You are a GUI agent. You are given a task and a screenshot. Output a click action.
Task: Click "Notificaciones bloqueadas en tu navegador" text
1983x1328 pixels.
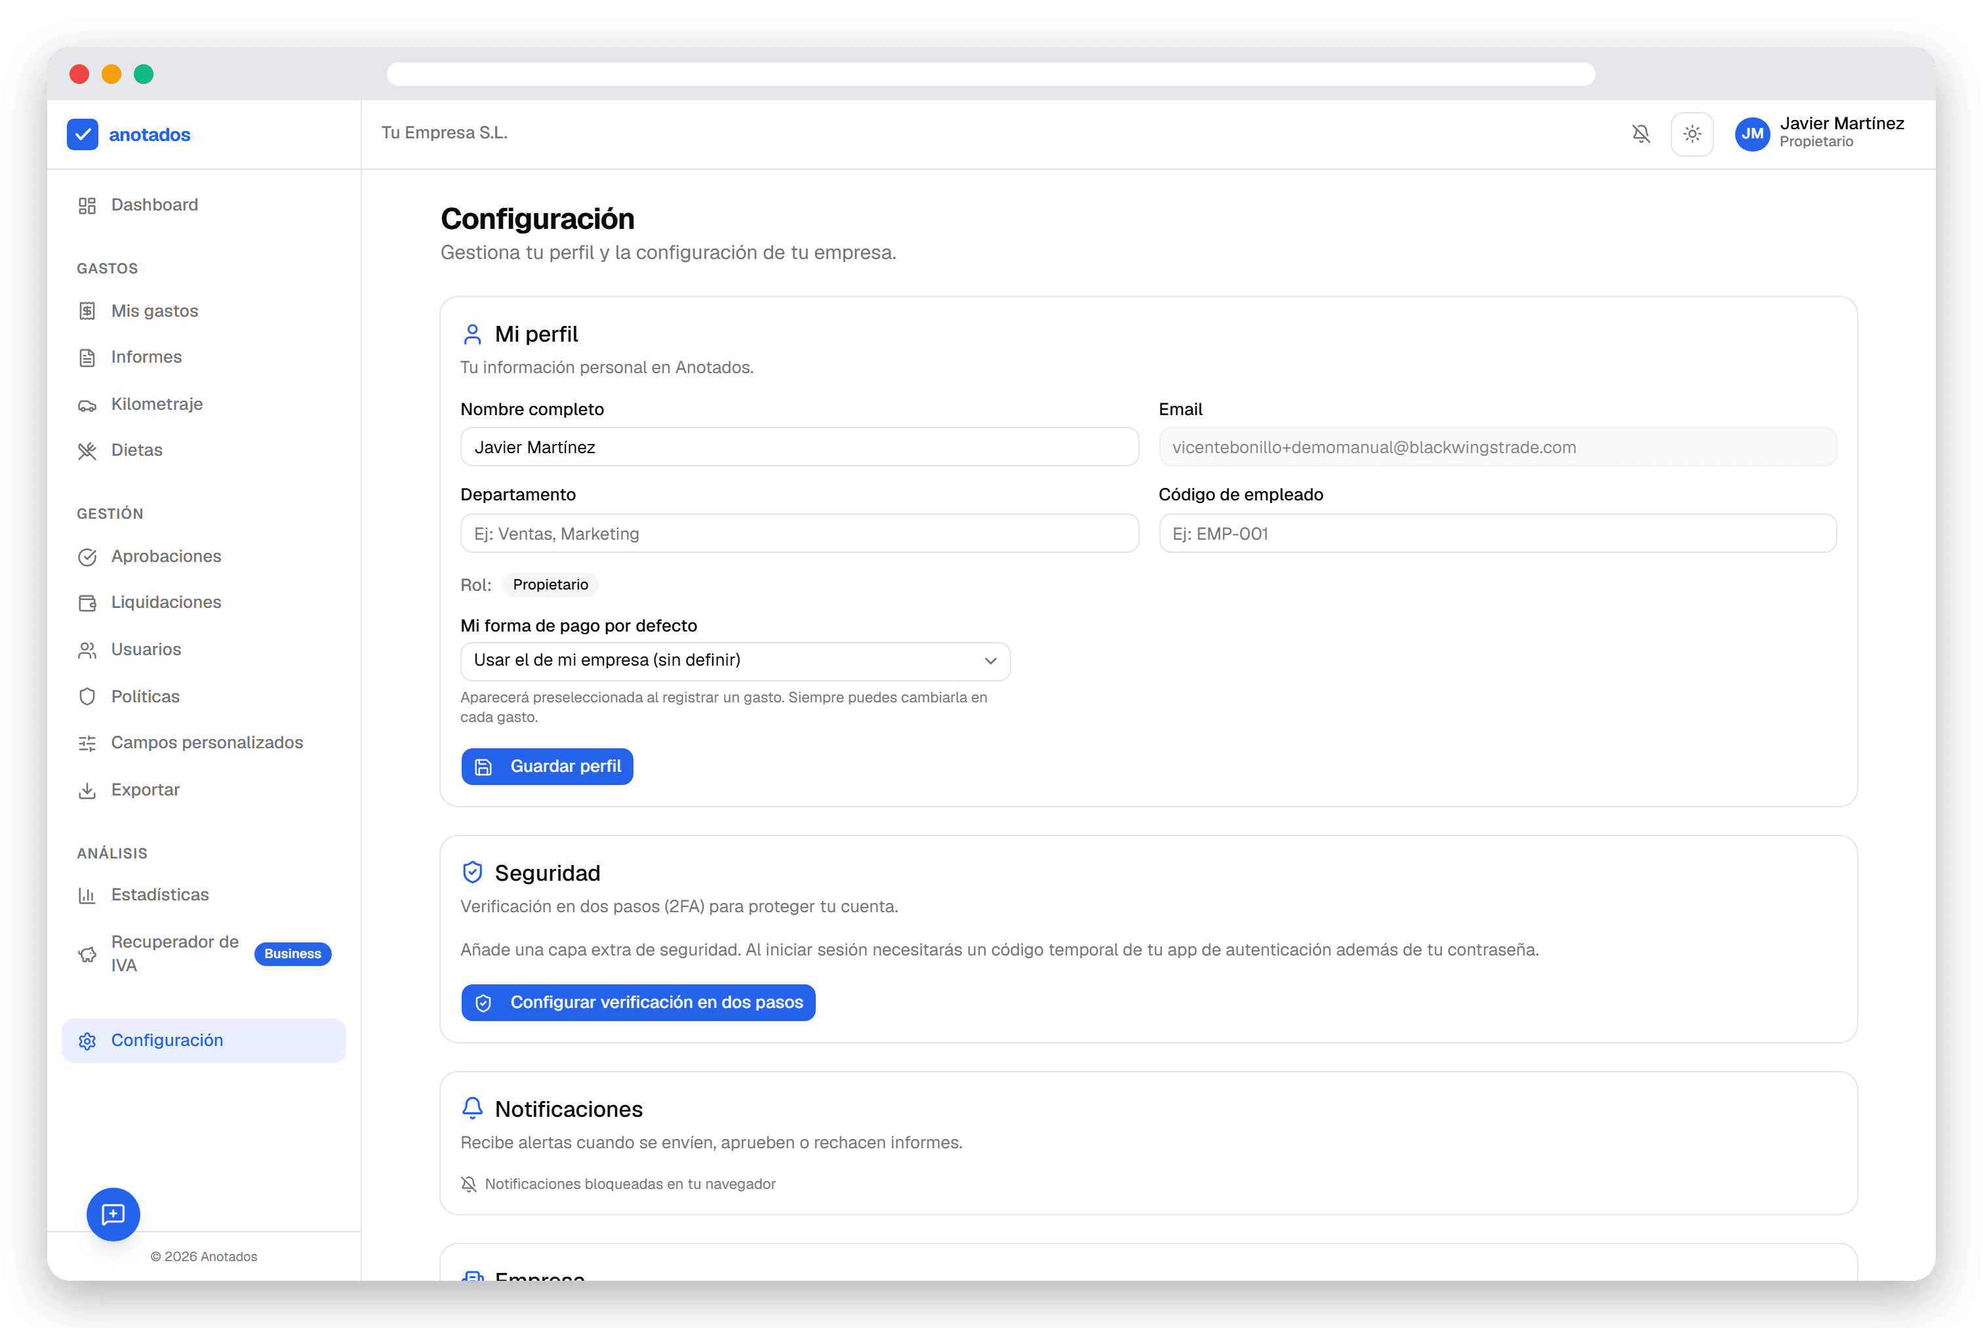tap(630, 1184)
